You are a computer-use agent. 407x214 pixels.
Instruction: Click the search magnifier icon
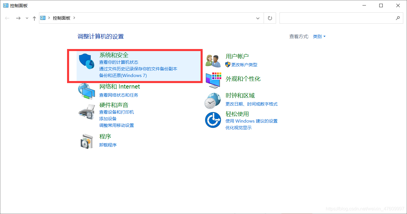398,18
